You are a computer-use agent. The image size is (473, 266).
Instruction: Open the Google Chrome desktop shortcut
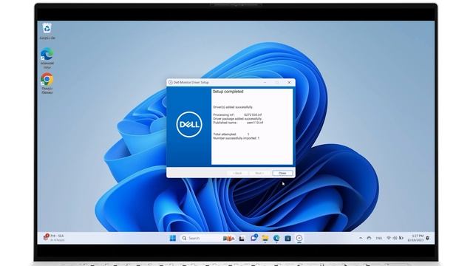click(47, 83)
